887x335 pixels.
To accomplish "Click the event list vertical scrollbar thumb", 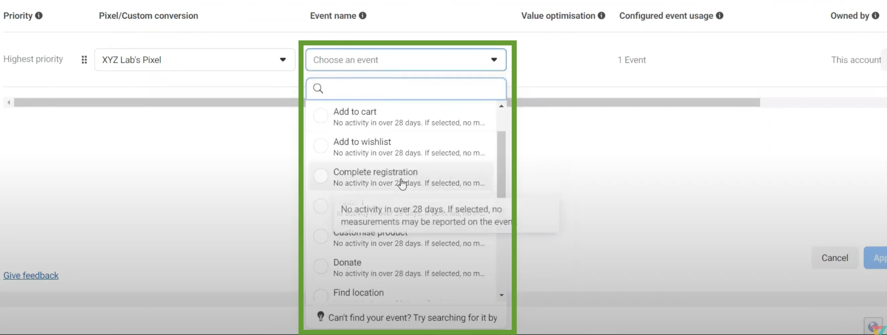I will [x=501, y=164].
